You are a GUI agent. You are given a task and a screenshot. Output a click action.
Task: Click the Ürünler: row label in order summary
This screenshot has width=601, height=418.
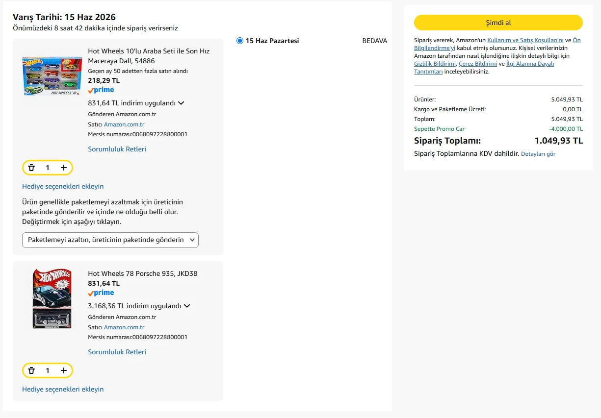click(425, 99)
